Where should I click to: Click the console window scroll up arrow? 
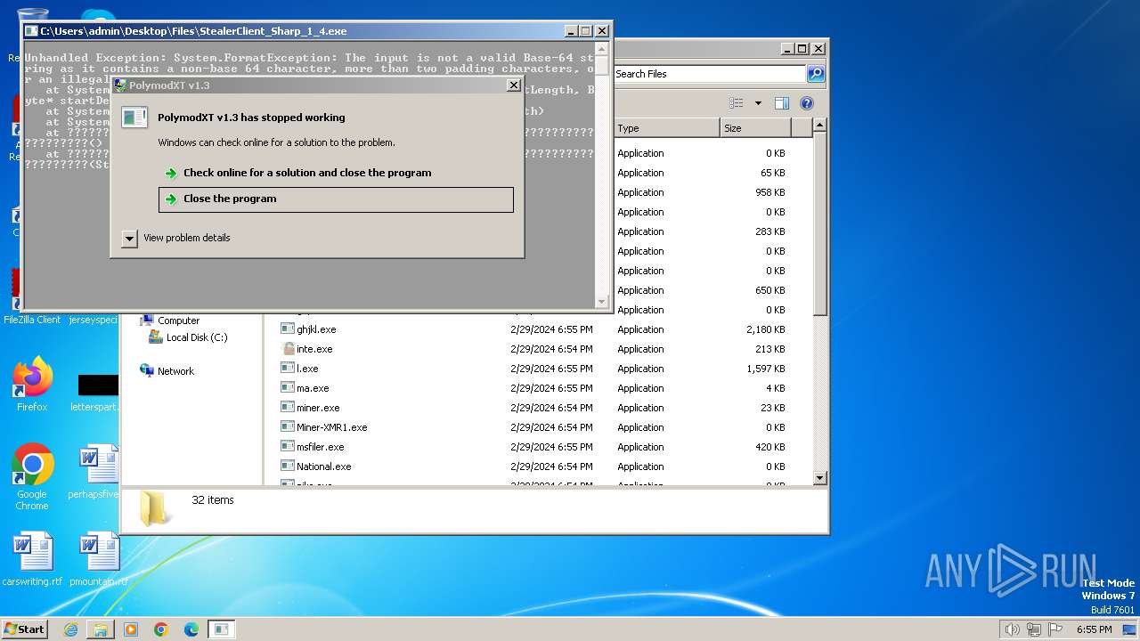(602, 48)
